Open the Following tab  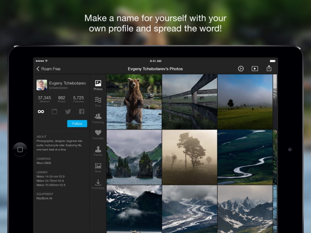(98, 118)
